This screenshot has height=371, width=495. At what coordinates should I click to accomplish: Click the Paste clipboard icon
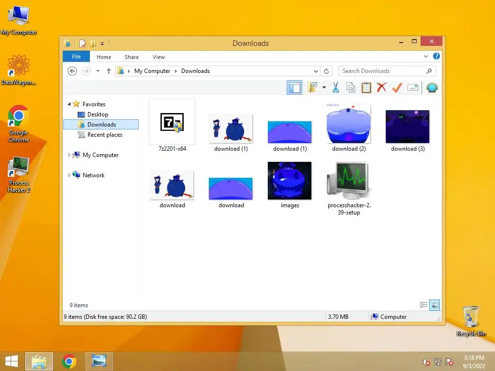366,87
